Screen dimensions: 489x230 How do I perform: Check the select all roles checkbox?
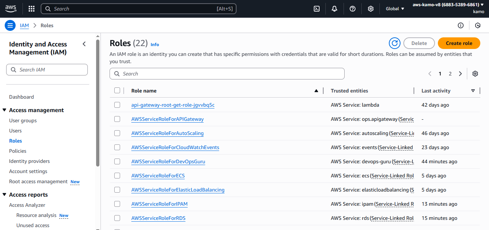pyautogui.click(x=117, y=91)
